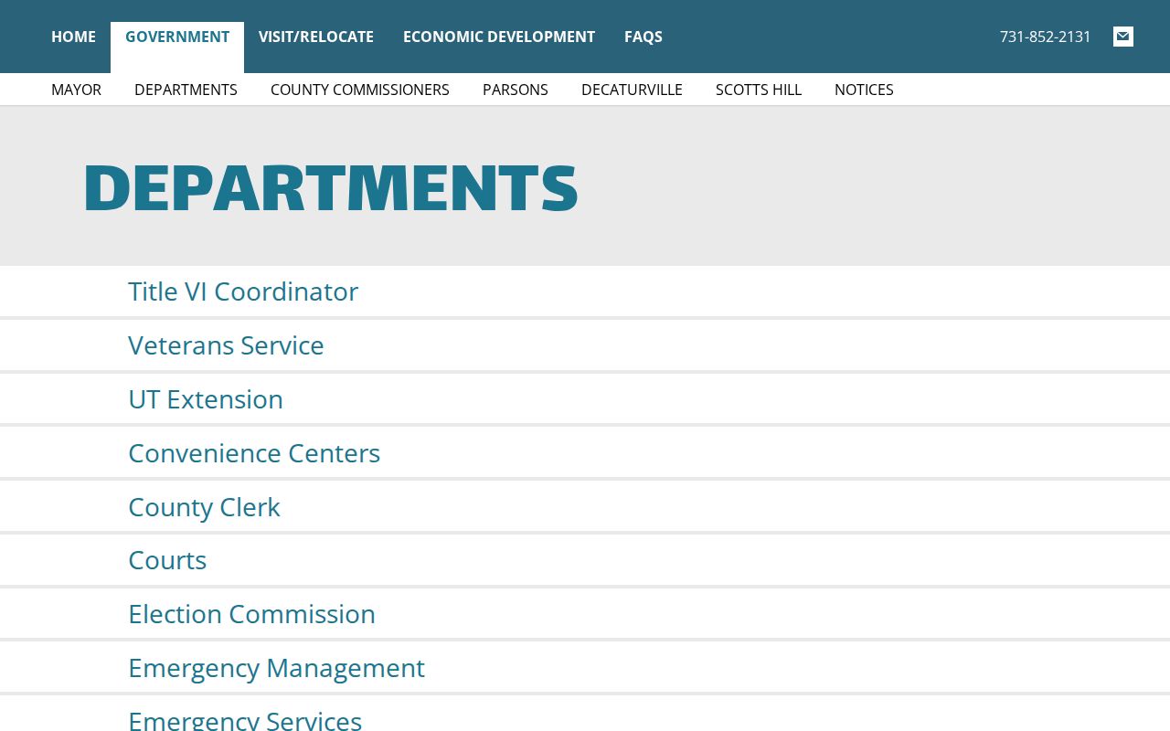Open the Convenience Centers entry
The height and width of the screenshot is (731, 1170).
(x=585, y=453)
